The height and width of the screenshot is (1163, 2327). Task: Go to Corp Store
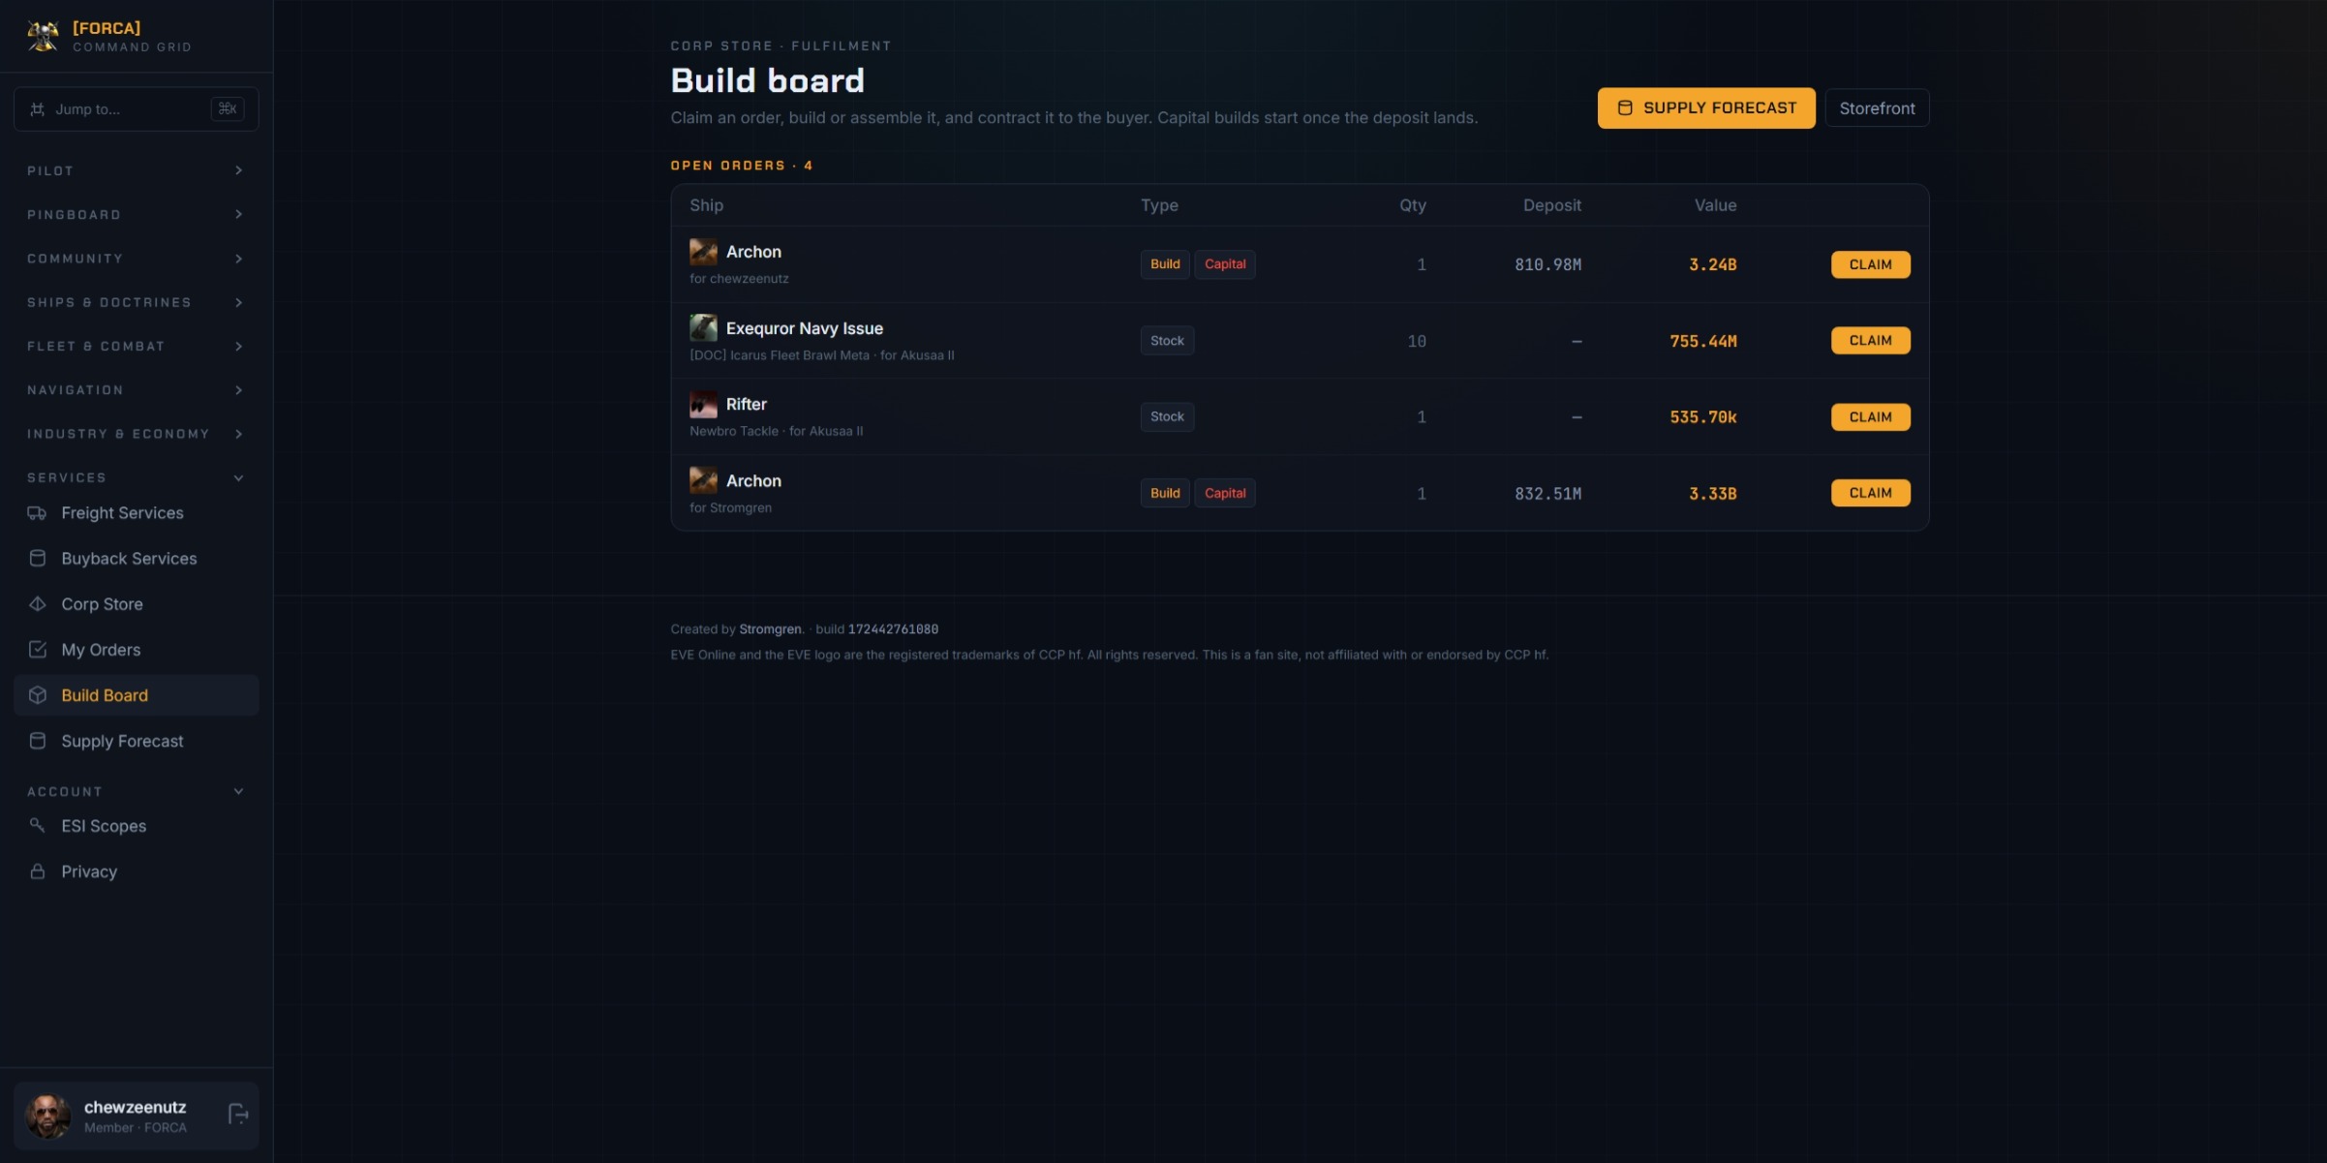(136, 604)
